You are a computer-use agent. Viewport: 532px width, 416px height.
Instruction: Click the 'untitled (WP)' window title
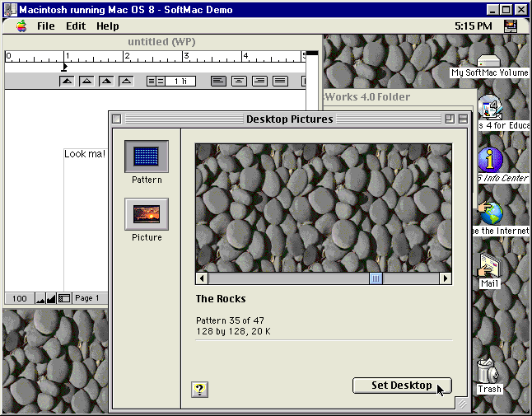click(161, 42)
